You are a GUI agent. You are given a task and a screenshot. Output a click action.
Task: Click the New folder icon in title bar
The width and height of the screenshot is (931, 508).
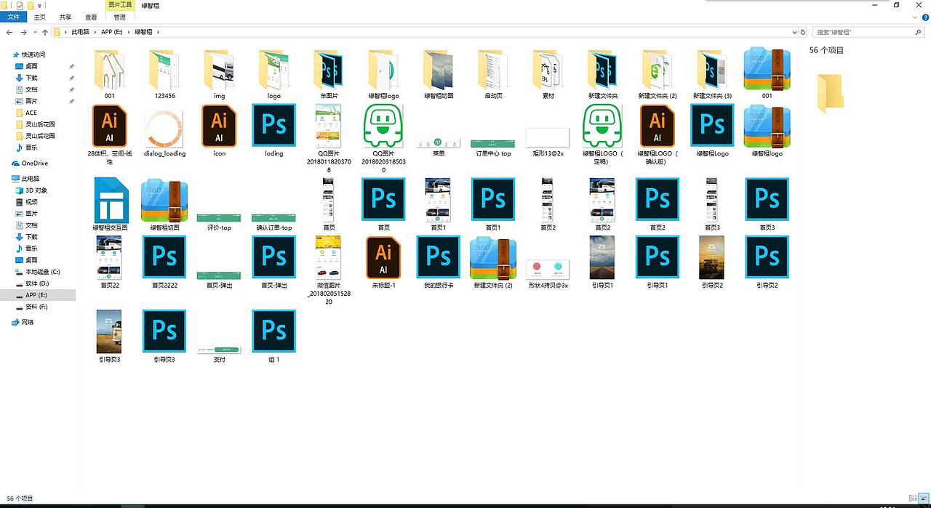(30, 5)
